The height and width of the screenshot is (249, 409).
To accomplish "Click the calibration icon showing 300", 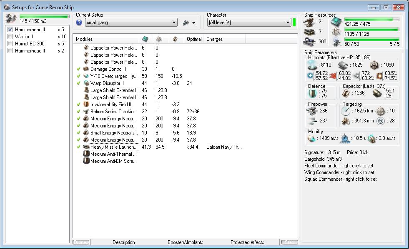I will pyautogui.click(x=309, y=41).
